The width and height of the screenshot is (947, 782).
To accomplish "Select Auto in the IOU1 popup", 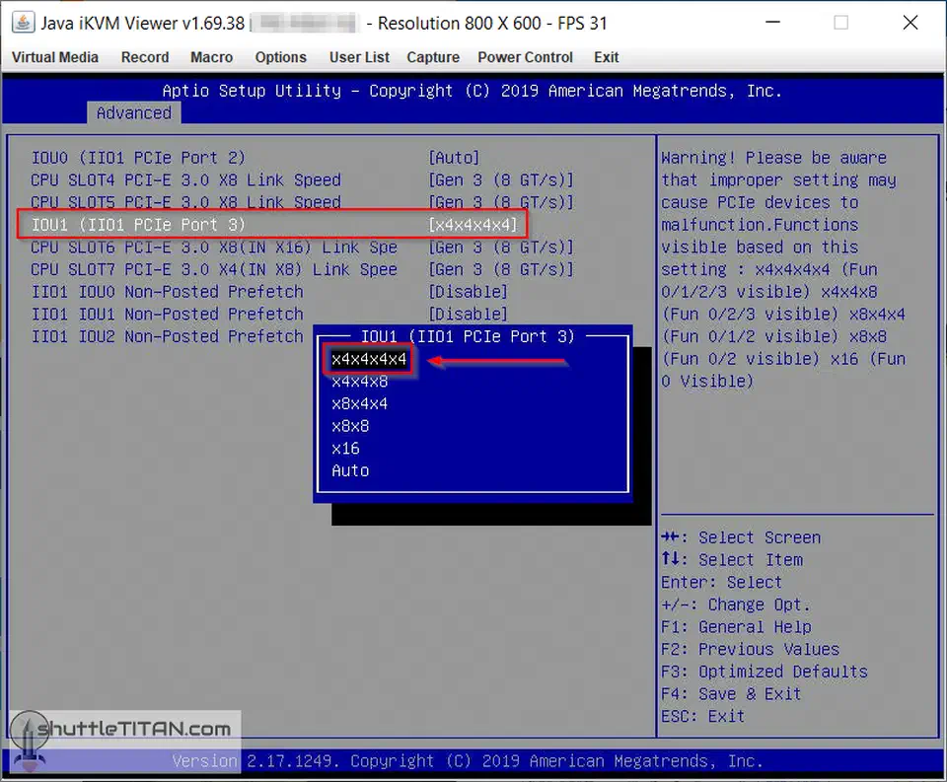I will click(350, 470).
